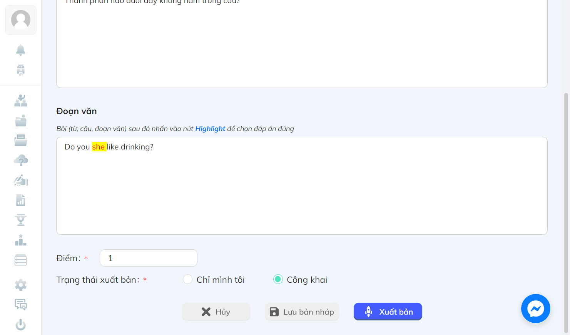Select the 'Công khai' radio option
Image resolution: width=570 pixels, height=335 pixels.
click(x=278, y=279)
